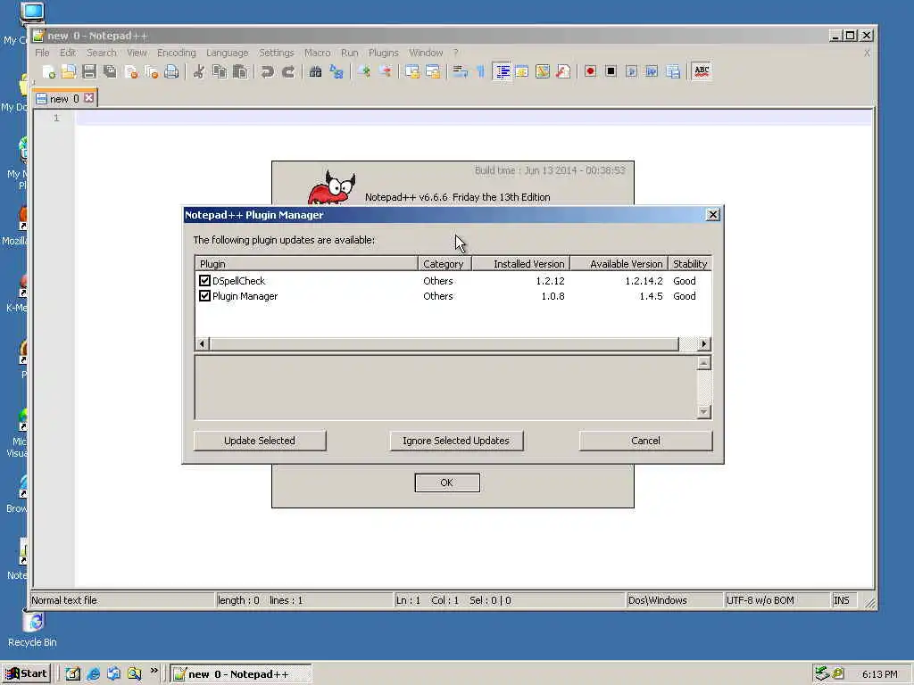Click the Stop Recording macro icon
This screenshot has width=914, height=685.
tap(611, 71)
